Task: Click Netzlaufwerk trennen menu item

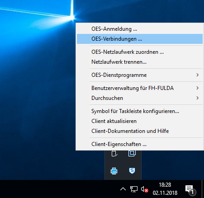Action: [140, 62]
